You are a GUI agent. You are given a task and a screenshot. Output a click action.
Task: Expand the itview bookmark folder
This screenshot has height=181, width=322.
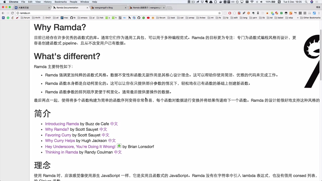click(201, 18)
